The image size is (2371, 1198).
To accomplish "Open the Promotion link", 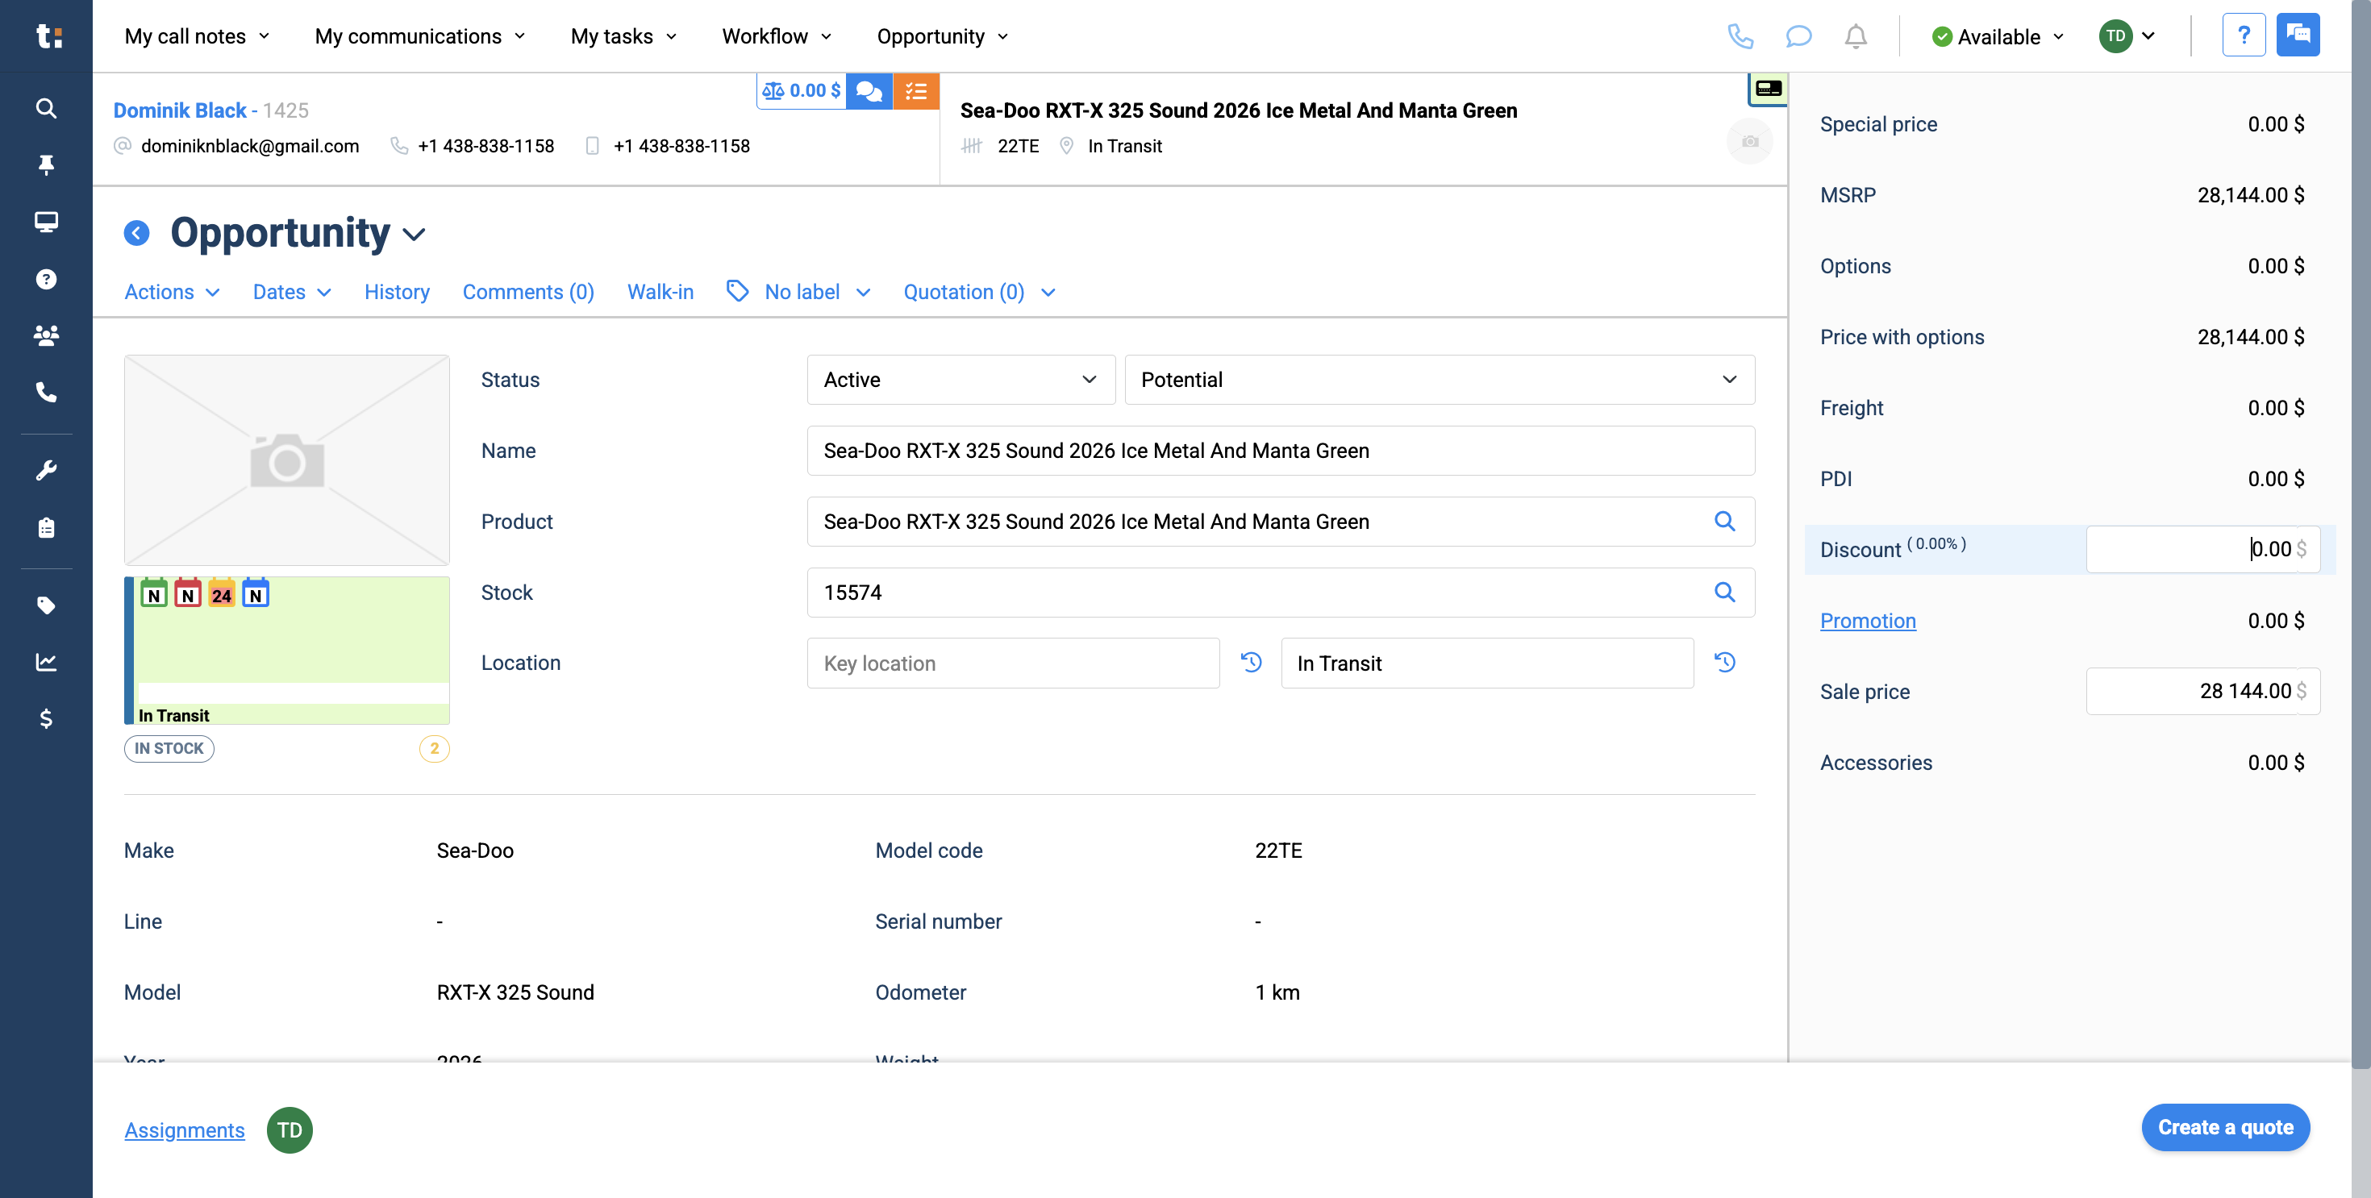I will click(1868, 621).
